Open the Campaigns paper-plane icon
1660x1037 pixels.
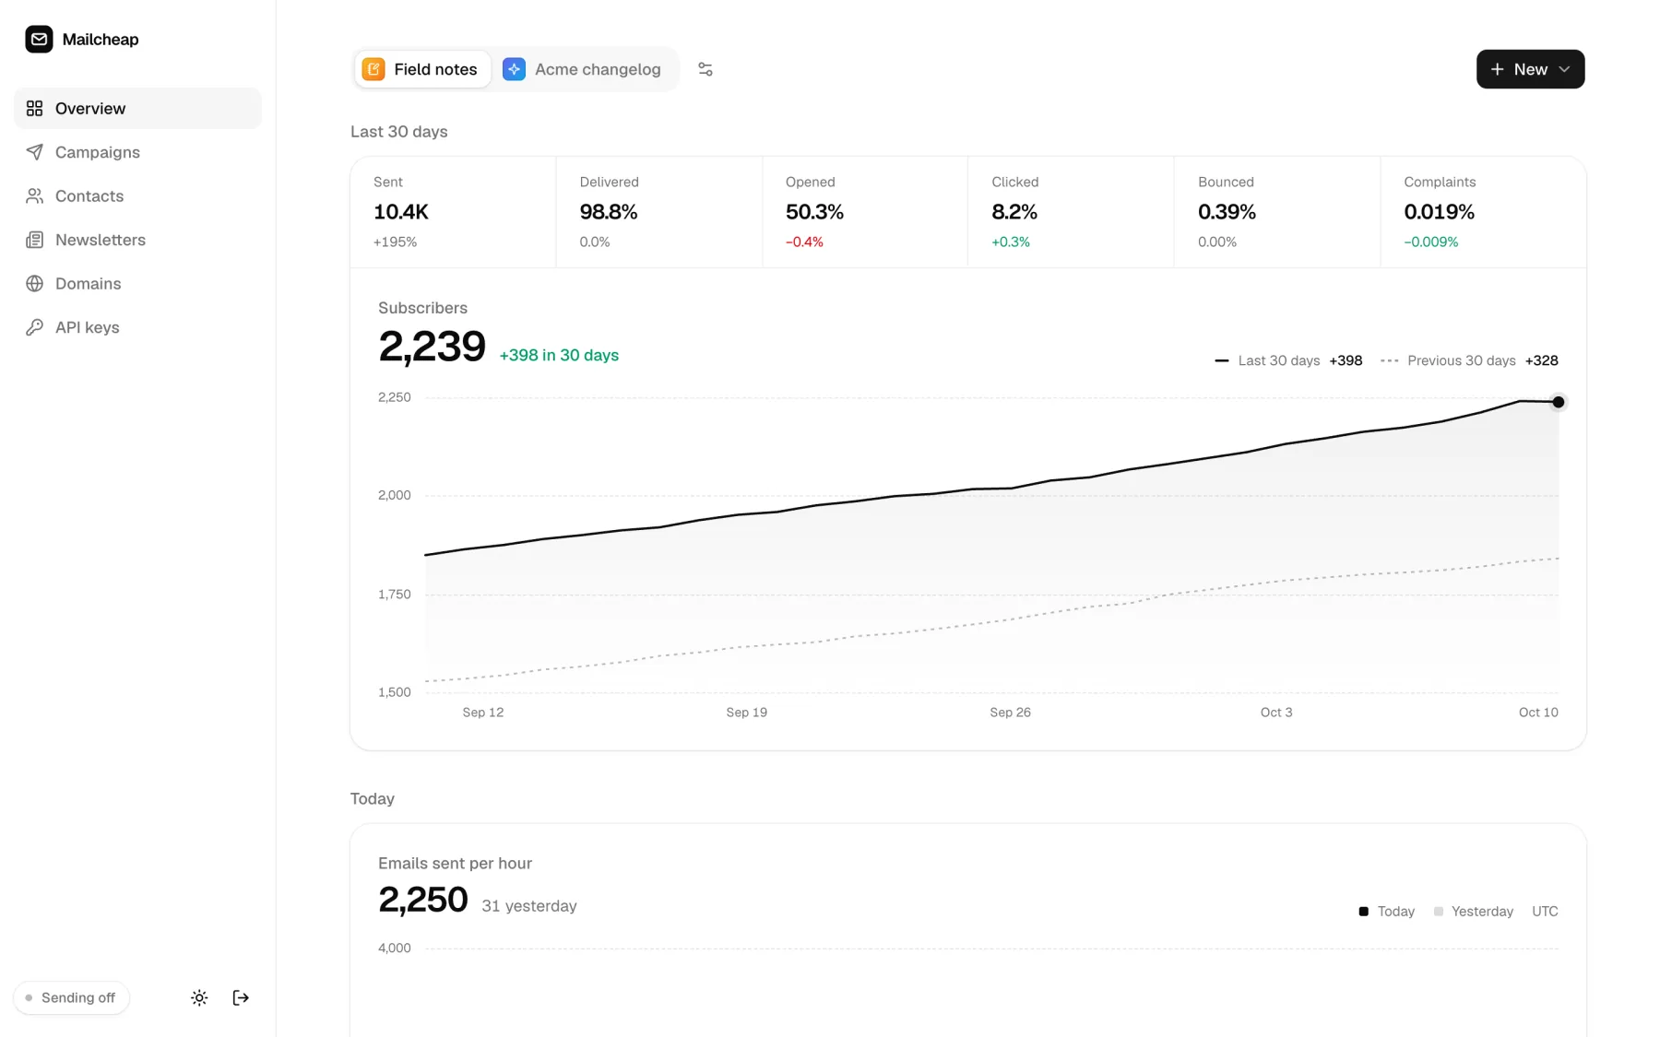pyautogui.click(x=34, y=152)
